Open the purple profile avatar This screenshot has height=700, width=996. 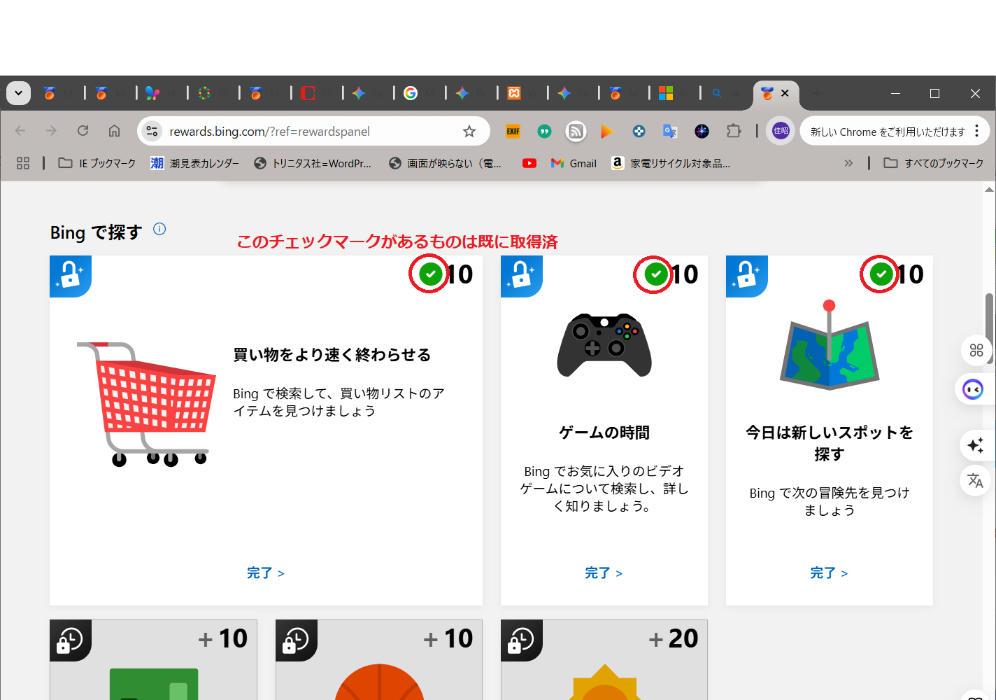[x=781, y=131]
